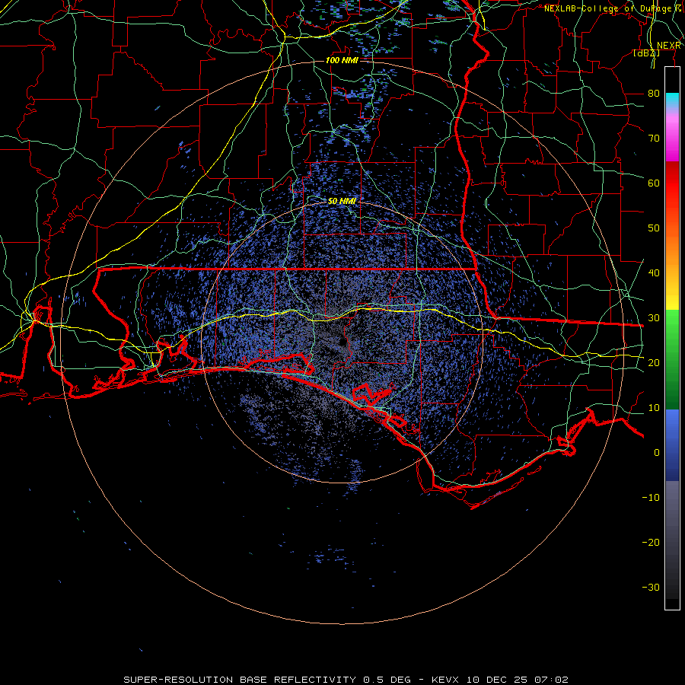Screen dimensions: 685x685
Task: Click the -10 value on the dBZ scale
Action: pos(651,497)
